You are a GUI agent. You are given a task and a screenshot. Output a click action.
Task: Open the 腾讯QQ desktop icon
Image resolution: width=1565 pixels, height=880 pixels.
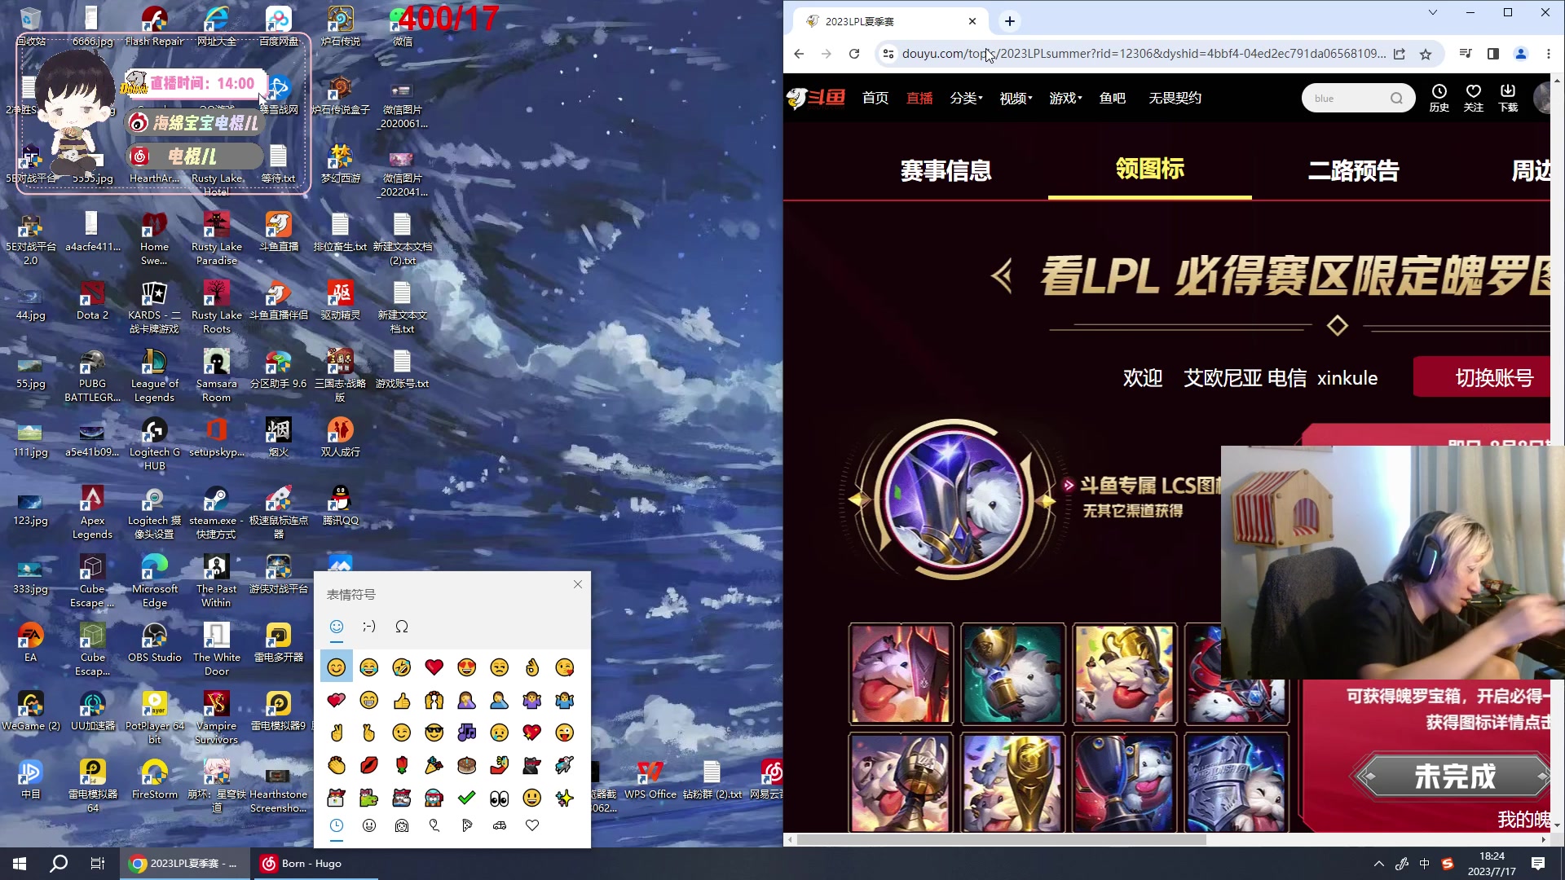pyautogui.click(x=340, y=506)
